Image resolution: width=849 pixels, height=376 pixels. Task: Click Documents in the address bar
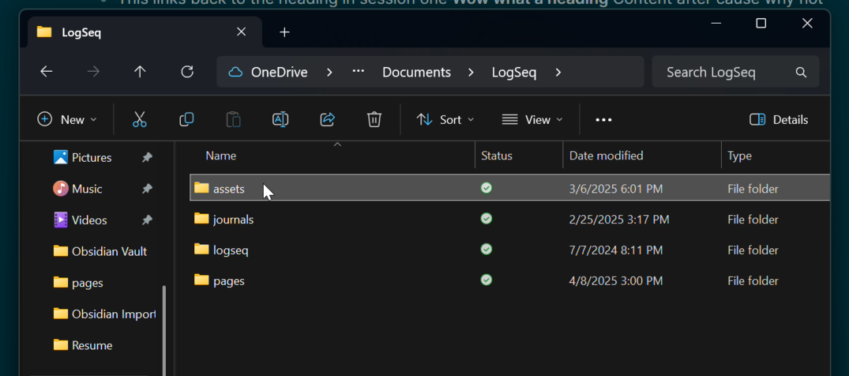(416, 72)
